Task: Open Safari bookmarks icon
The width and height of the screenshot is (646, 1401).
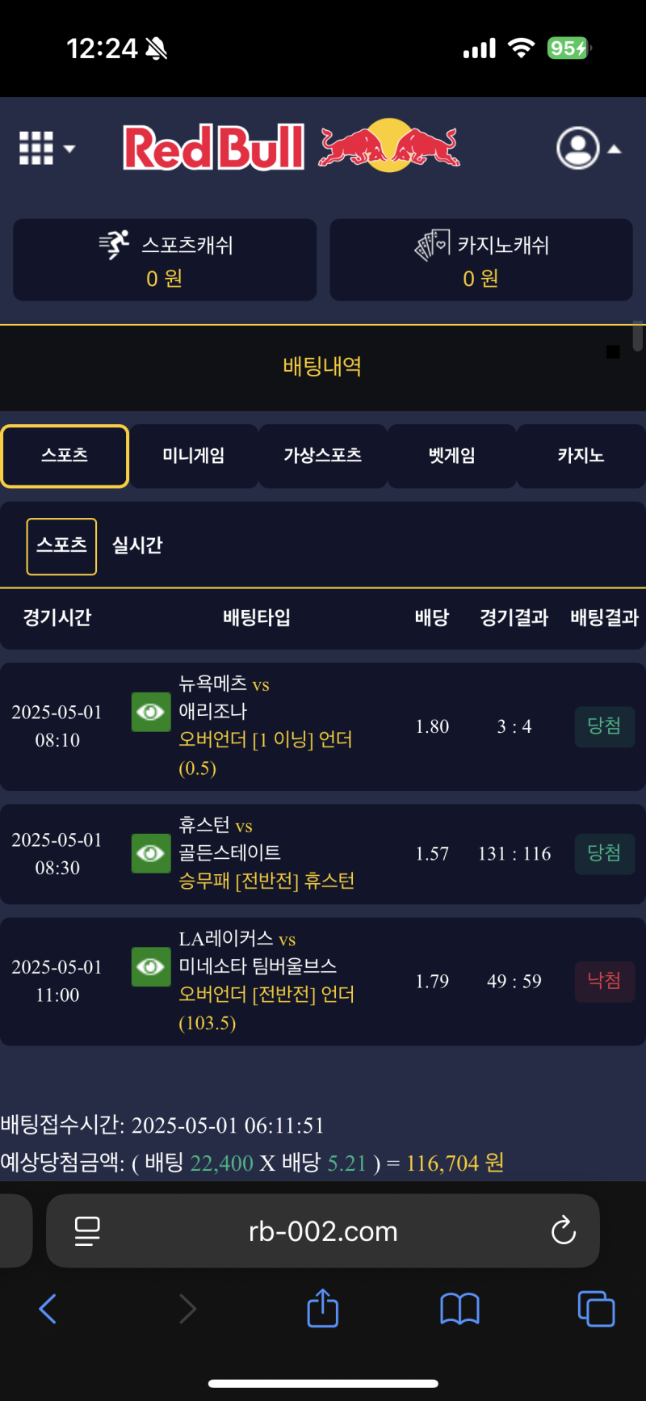Action: [x=459, y=1308]
